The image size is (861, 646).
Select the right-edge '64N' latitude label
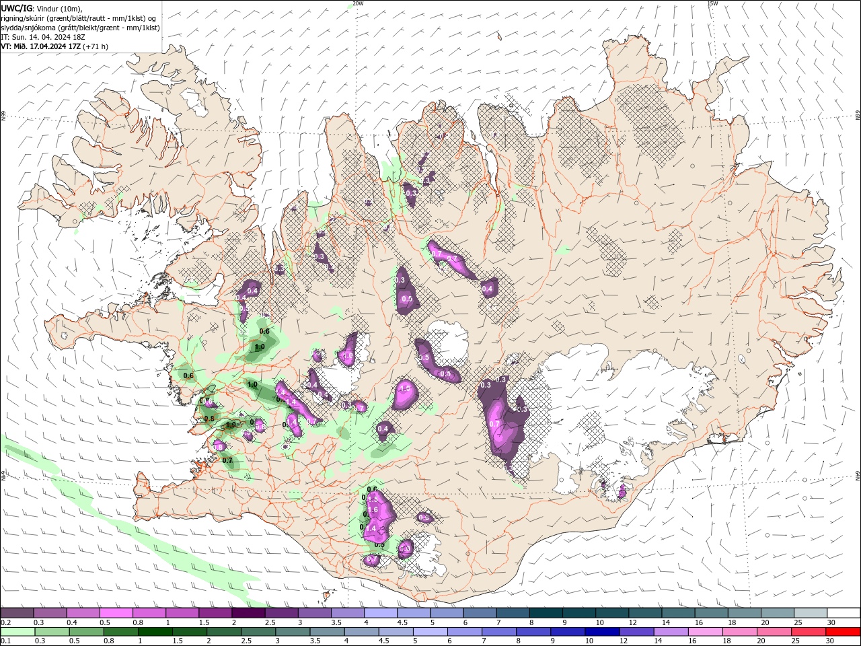[858, 476]
